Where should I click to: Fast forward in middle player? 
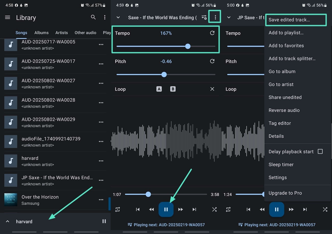tap(181, 209)
